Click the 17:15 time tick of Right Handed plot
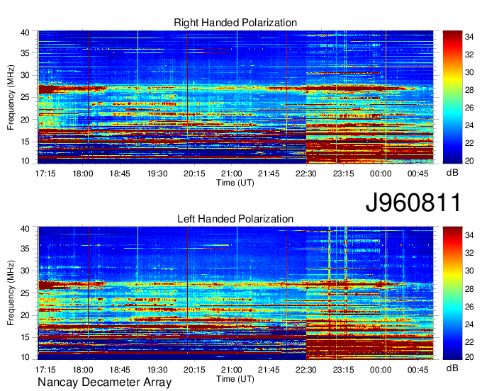Screen dimensions: 482x391 pyautogui.click(x=45, y=174)
